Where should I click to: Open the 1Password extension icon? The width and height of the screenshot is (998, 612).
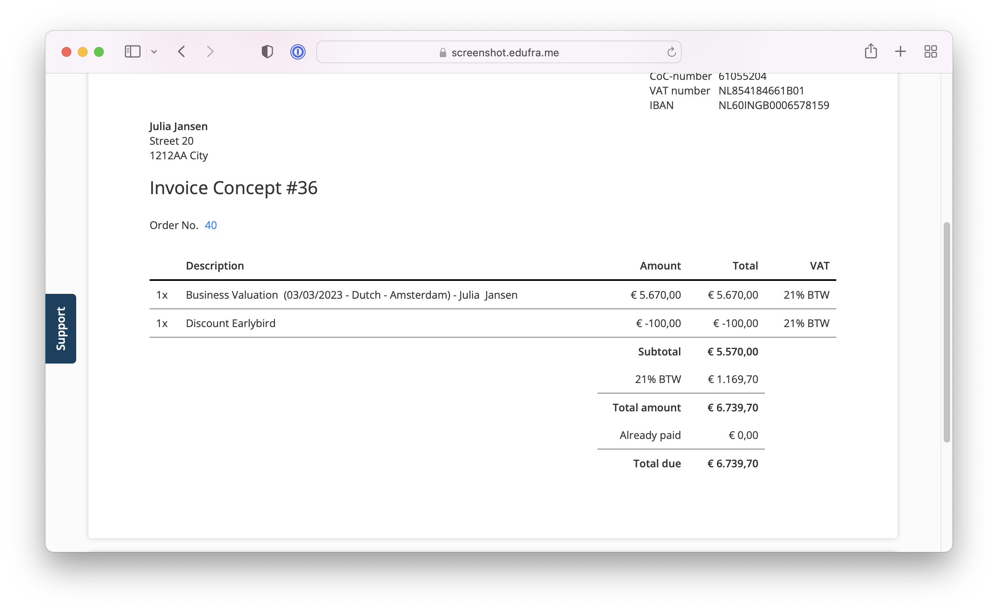coord(298,52)
